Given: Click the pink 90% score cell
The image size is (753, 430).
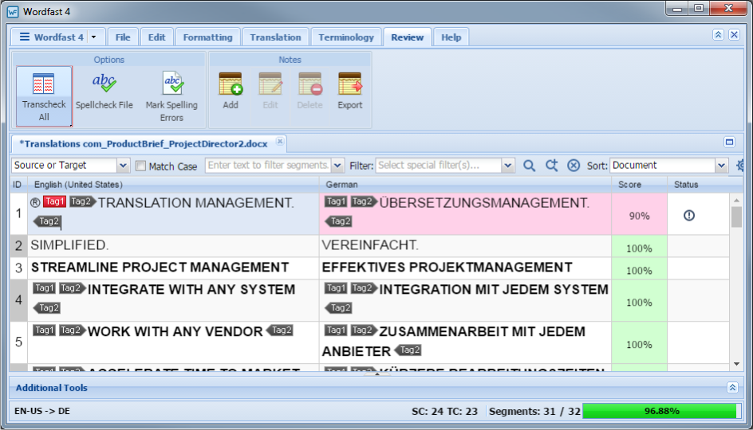Looking at the screenshot, I should pos(639,213).
